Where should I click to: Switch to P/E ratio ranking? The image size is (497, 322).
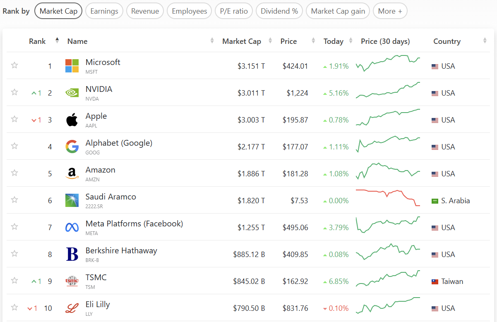234,11
